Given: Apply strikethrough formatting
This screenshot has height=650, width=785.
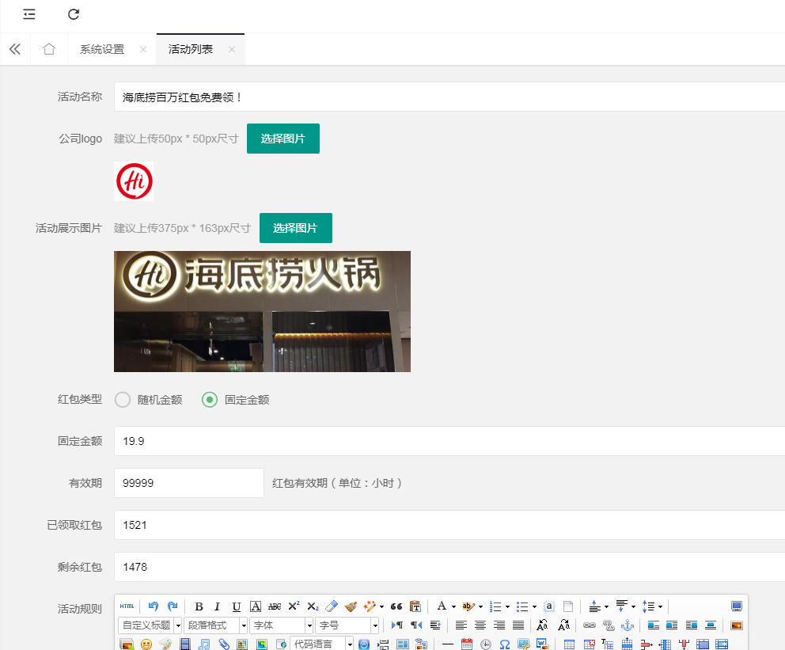Looking at the screenshot, I should pyautogui.click(x=275, y=606).
